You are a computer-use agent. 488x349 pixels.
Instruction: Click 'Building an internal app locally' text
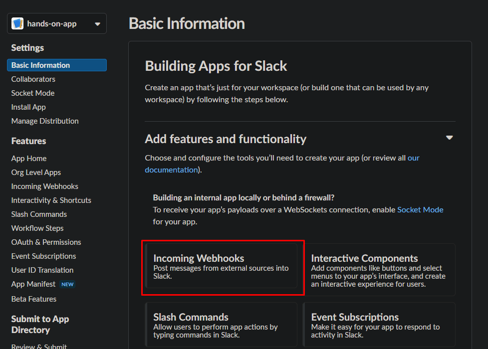click(244, 198)
